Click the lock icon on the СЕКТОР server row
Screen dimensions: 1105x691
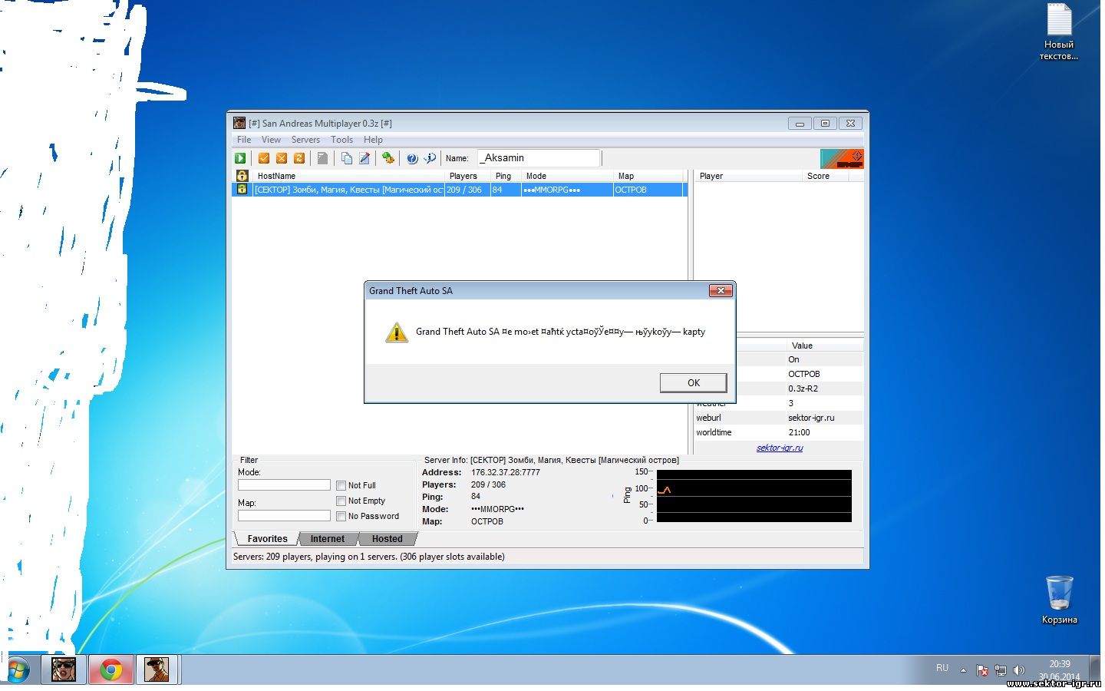(242, 190)
